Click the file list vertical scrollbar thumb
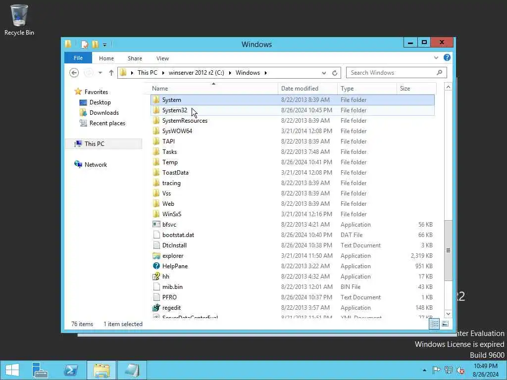The height and width of the screenshot is (380, 507). 448,250
